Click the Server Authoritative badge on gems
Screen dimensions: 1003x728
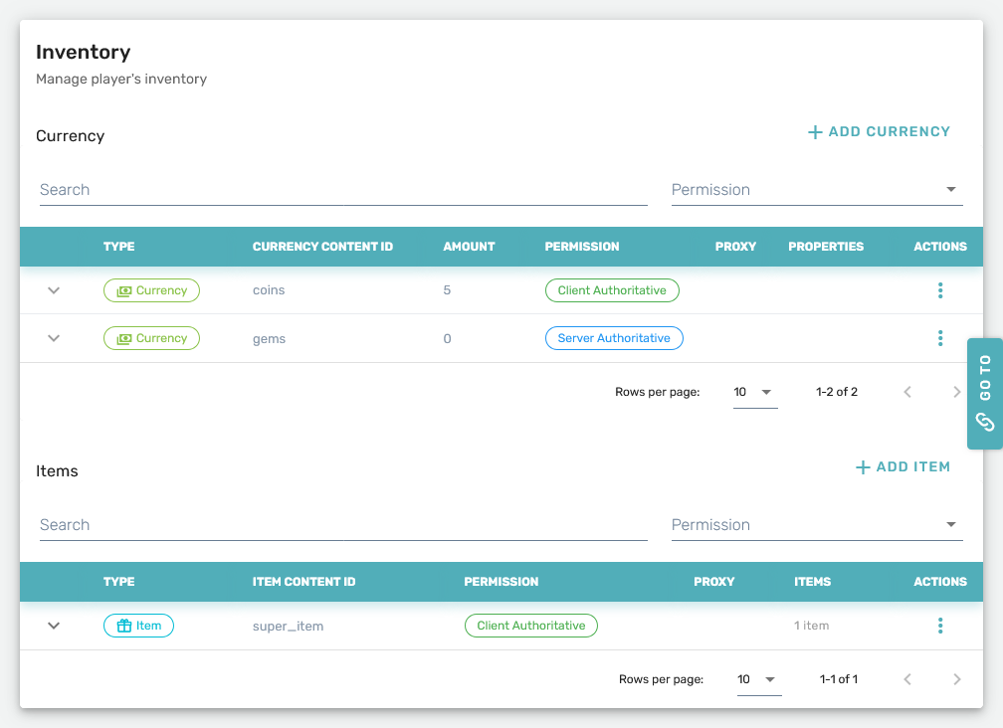[614, 338]
